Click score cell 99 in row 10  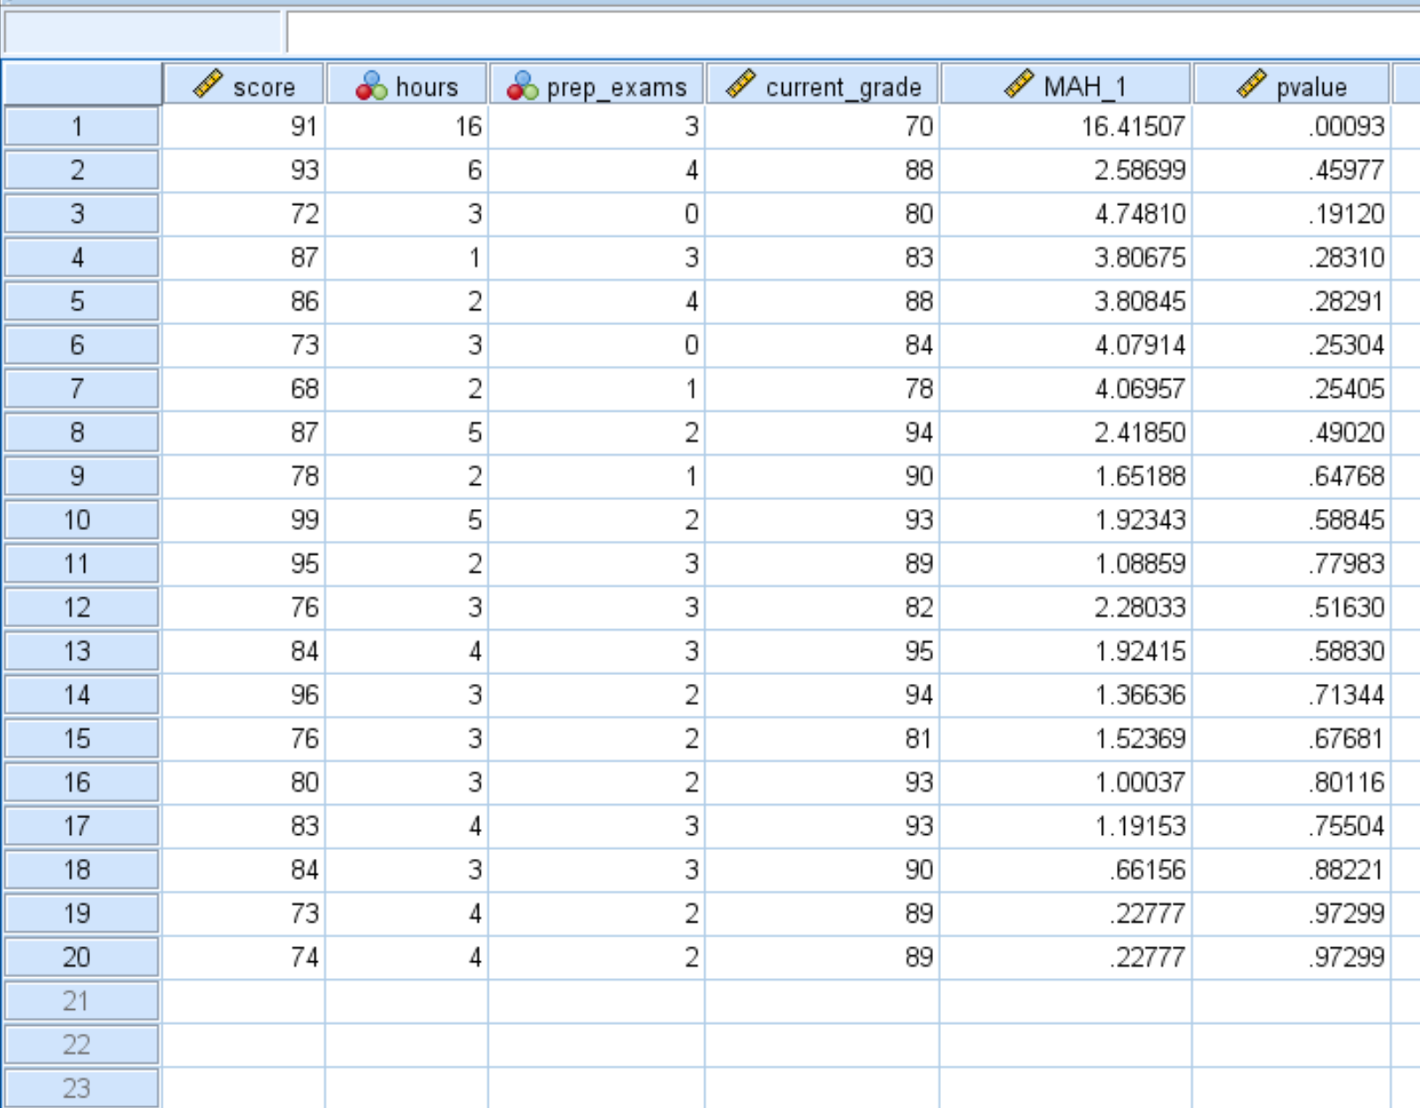click(244, 520)
